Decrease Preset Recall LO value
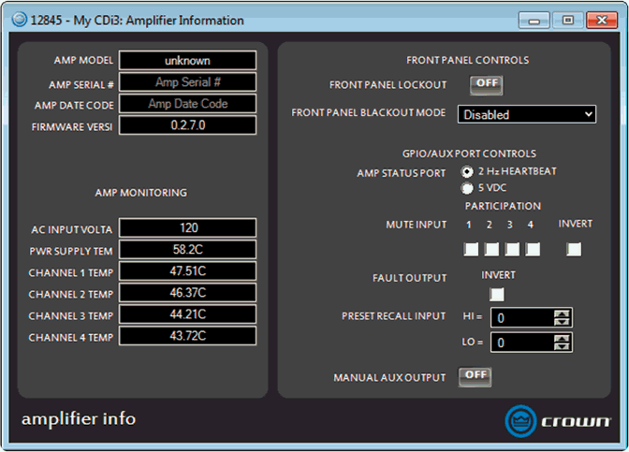Image resolution: width=629 pixels, height=452 pixels. [x=562, y=346]
